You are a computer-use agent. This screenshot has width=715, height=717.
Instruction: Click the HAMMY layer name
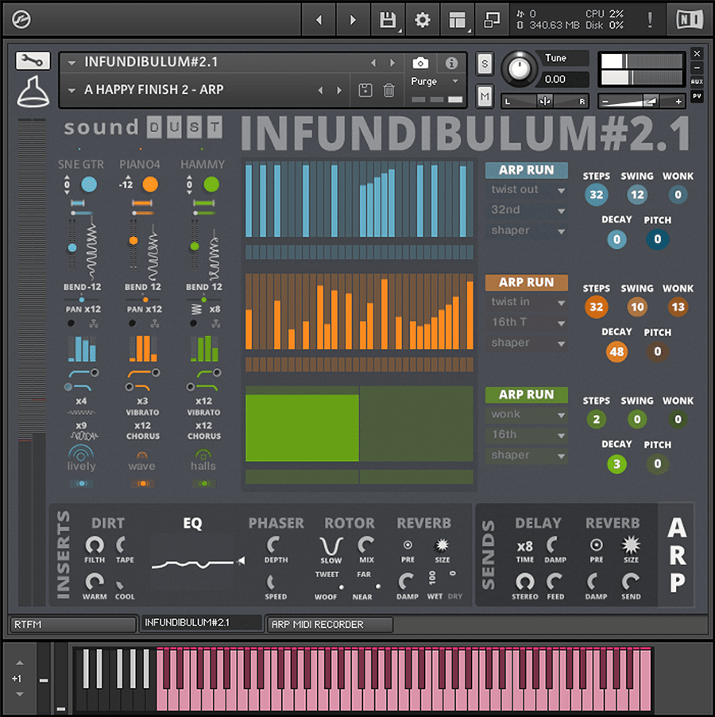tap(203, 165)
